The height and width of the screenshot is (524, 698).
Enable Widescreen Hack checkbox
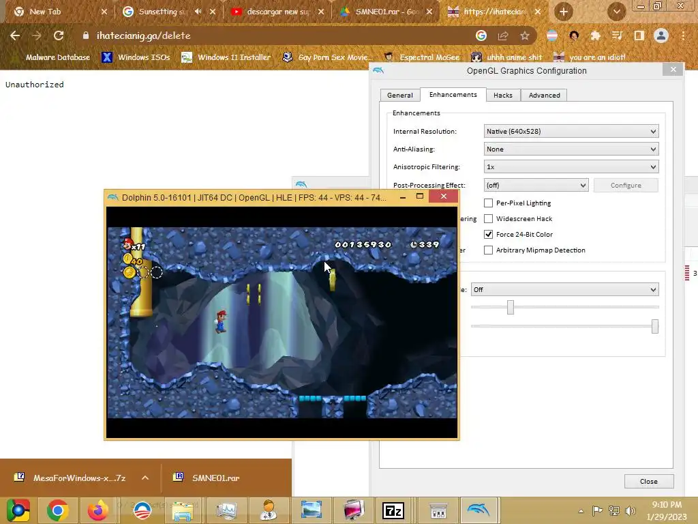488,218
